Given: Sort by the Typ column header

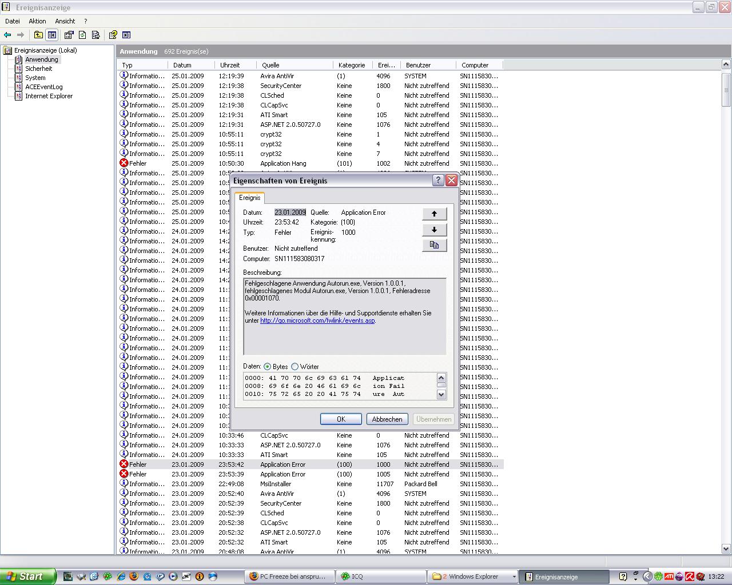Looking at the screenshot, I should (x=142, y=65).
